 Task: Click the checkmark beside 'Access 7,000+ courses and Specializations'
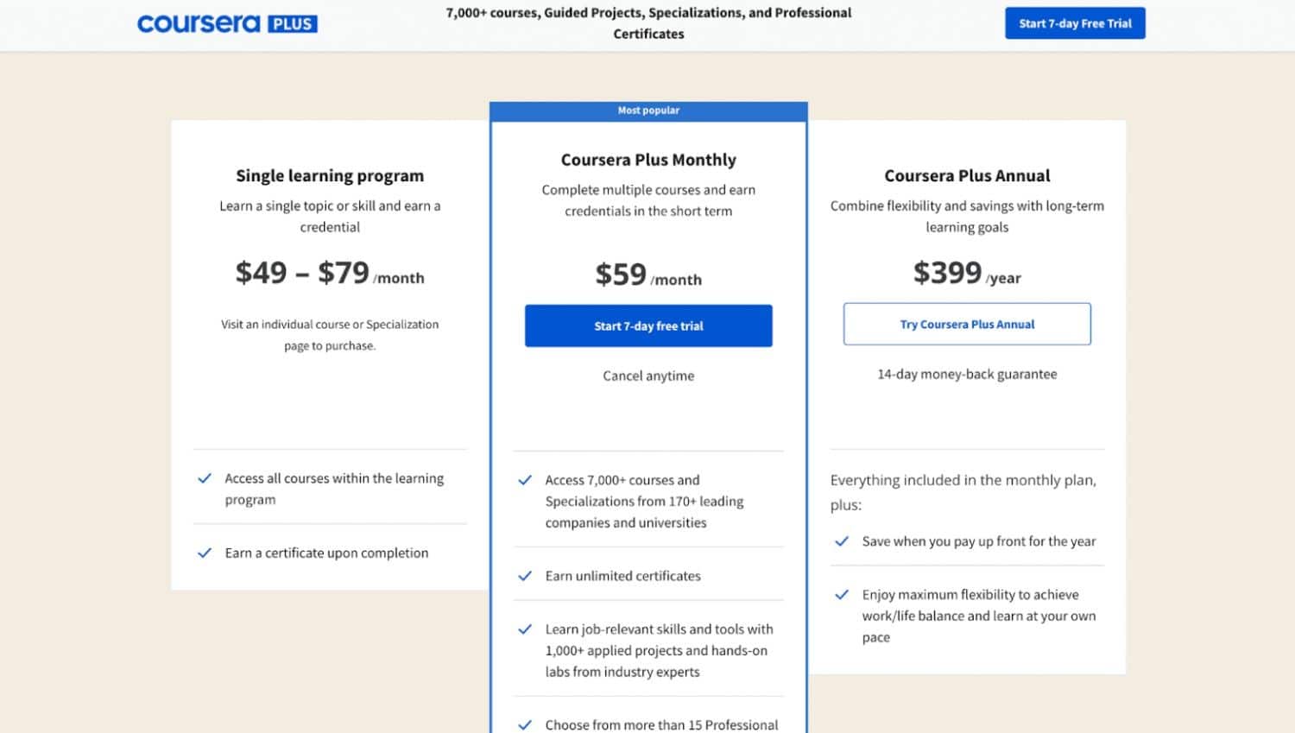pyautogui.click(x=524, y=479)
